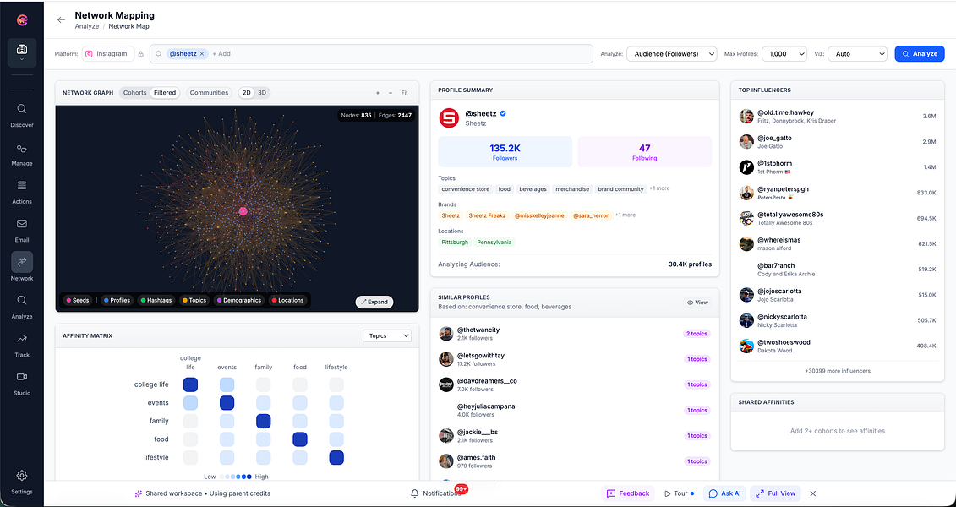The image size is (956, 507).
Task: Toggle Locations legend filter
Action: coord(287,301)
